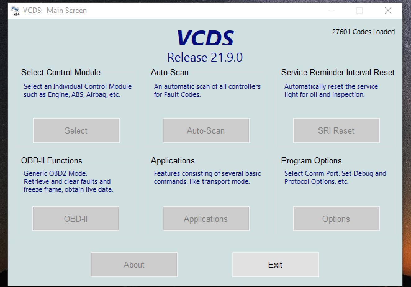Click the SRI Reset button
This screenshot has width=411, height=287.
[336, 130]
